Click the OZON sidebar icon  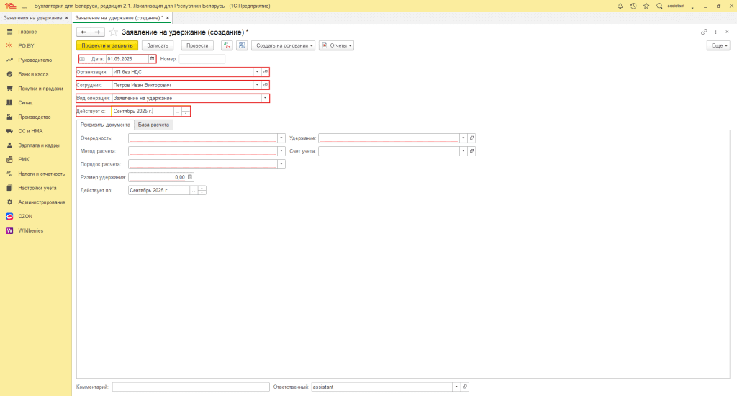tap(9, 216)
